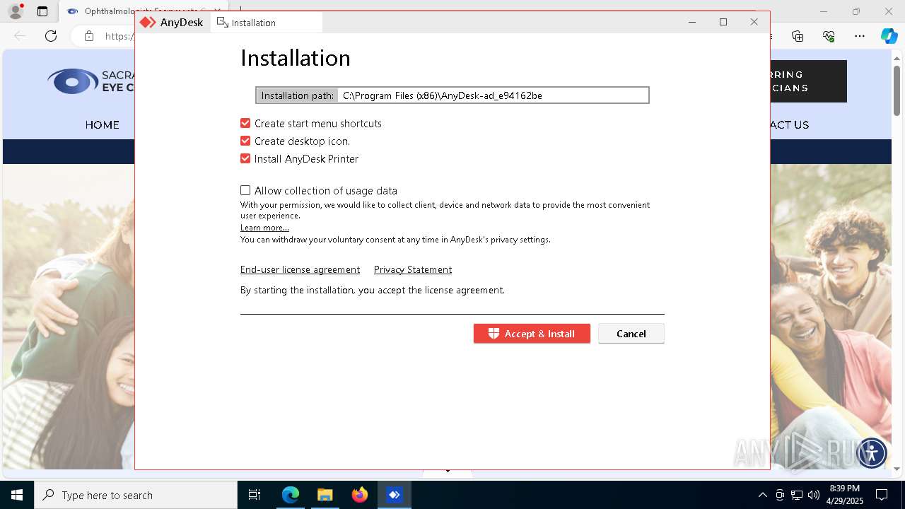This screenshot has width=905, height=509.
Task: Minimize the AnyDesk installer window
Action: pyautogui.click(x=692, y=22)
